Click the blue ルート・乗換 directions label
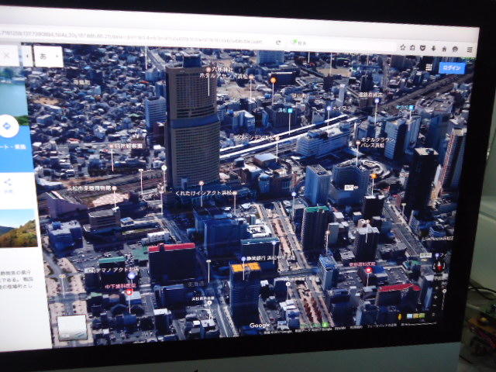 [x=12, y=147]
